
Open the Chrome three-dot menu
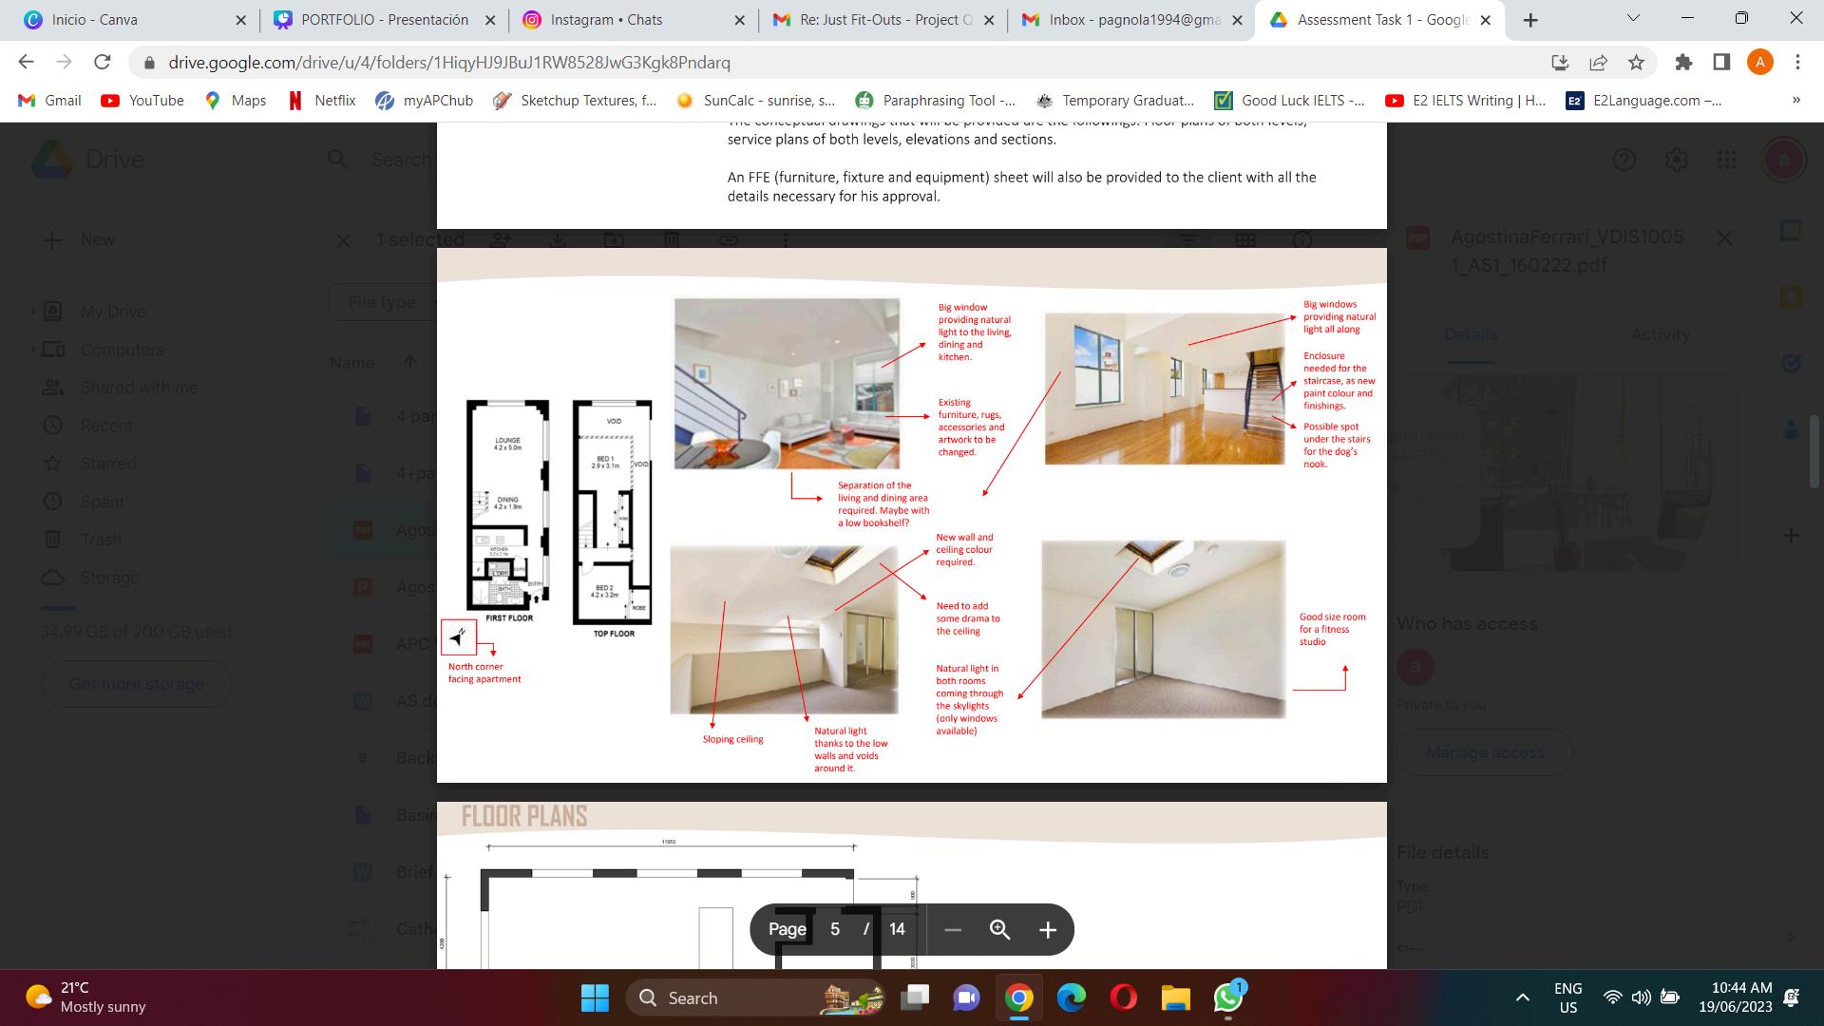(1797, 63)
